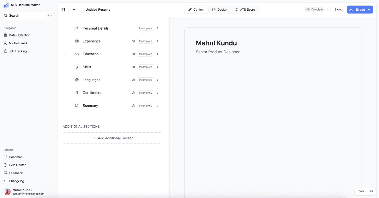Switch to the Design tab

click(220, 9)
